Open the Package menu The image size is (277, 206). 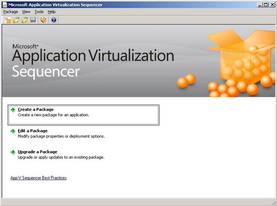point(11,12)
